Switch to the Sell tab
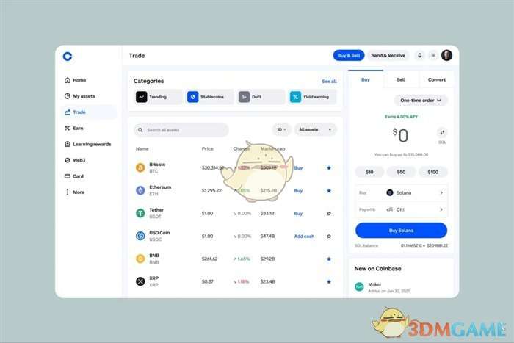The height and width of the screenshot is (343, 514). [401, 79]
